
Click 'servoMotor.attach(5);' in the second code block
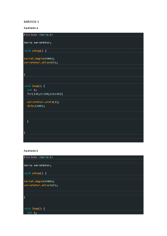(x=41, y=185)
